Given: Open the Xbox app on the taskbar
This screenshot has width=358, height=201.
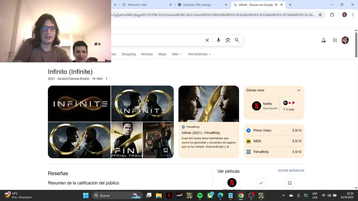Looking at the screenshot, I should click(x=210, y=195).
